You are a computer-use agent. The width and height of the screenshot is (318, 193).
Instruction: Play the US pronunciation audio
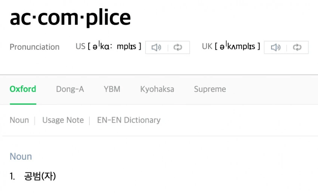pos(156,48)
